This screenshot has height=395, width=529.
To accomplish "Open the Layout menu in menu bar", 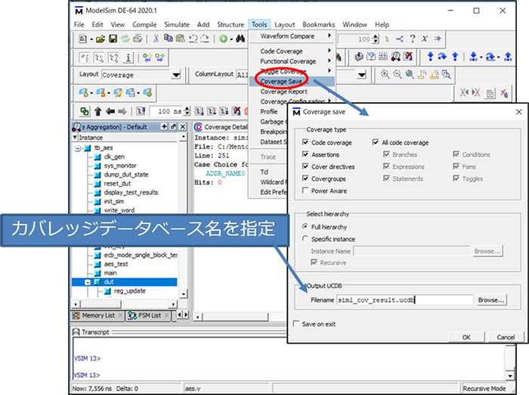I will point(284,25).
